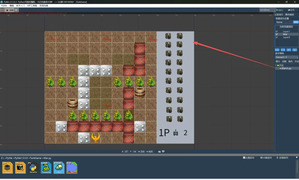Image resolution: width=299 pixels, height=180 pixels.
Task: Click the add layer plus button
Action: (277, 50)
